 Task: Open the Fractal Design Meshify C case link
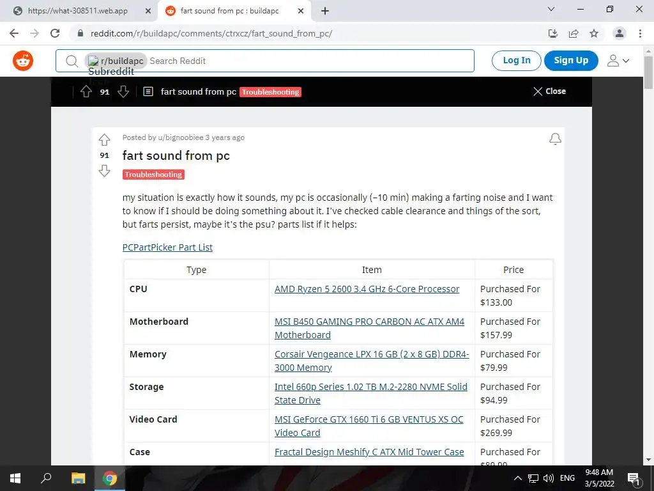click(369, 452)
